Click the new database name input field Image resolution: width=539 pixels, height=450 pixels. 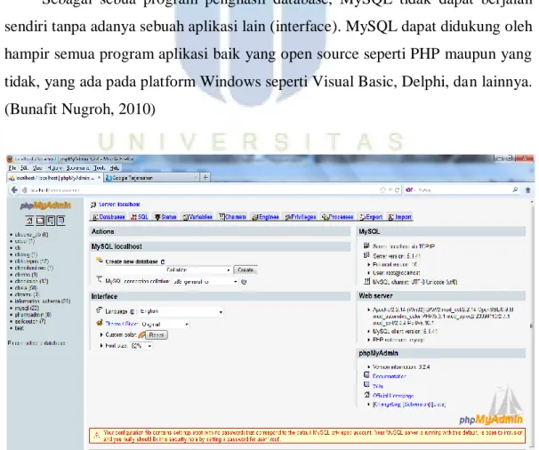click(x=134, y=270)
